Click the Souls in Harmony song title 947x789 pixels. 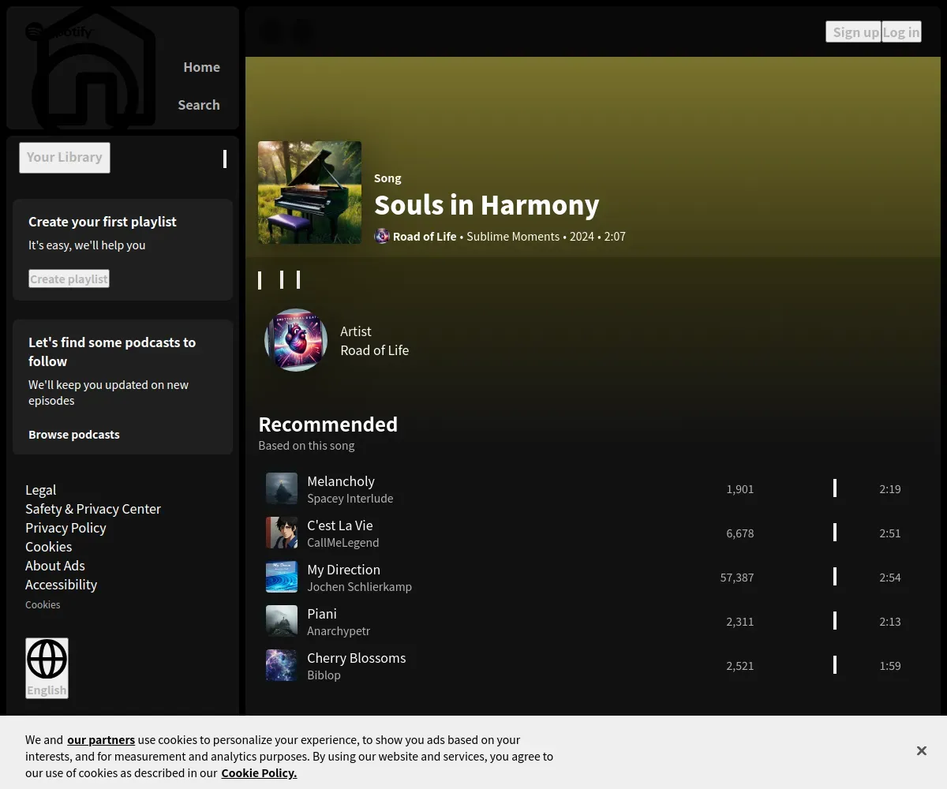487,205
